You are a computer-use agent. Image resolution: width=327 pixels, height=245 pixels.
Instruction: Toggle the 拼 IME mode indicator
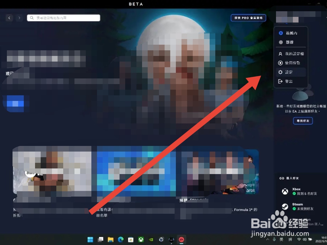point(290,240)
